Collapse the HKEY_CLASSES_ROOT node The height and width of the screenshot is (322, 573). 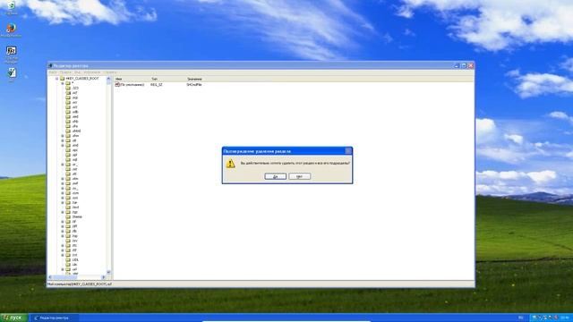coord(57,79)
